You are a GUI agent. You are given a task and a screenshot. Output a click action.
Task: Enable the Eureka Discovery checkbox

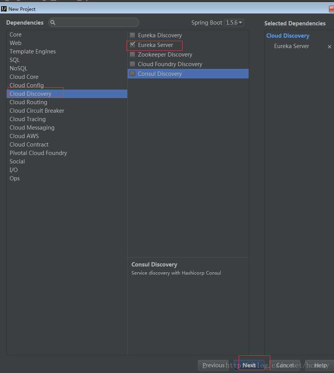133,35
